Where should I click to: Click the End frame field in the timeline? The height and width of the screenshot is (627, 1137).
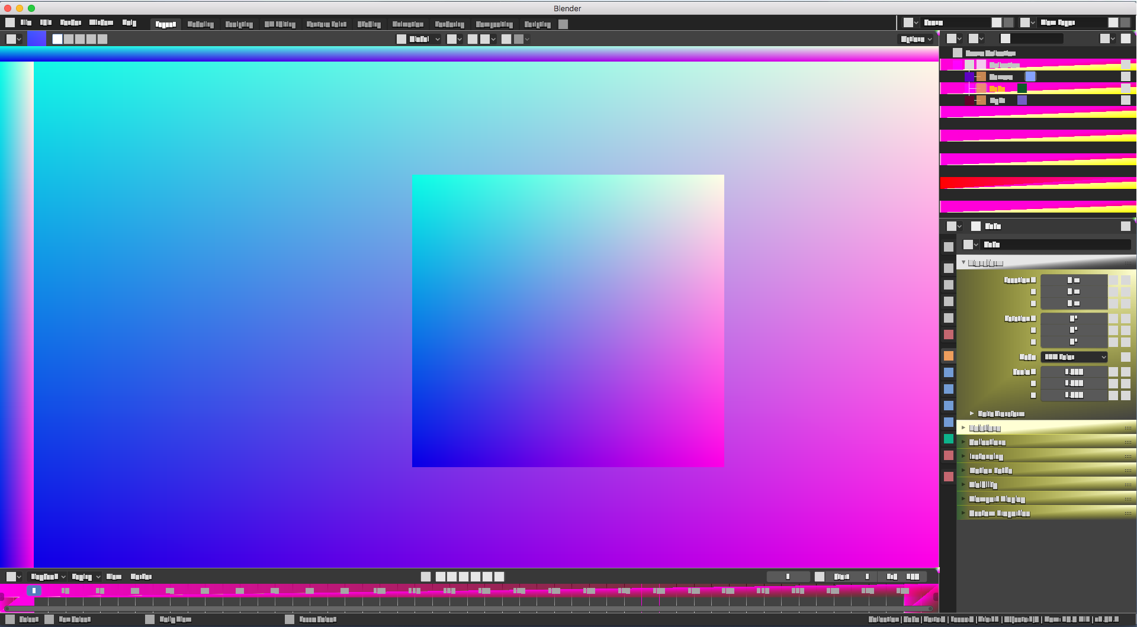tap(904, 577)
